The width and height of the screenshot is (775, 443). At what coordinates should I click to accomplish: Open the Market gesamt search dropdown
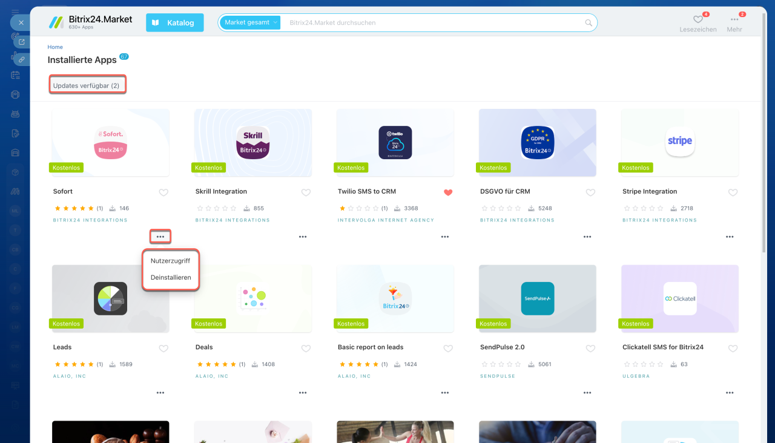click(250, 23)
